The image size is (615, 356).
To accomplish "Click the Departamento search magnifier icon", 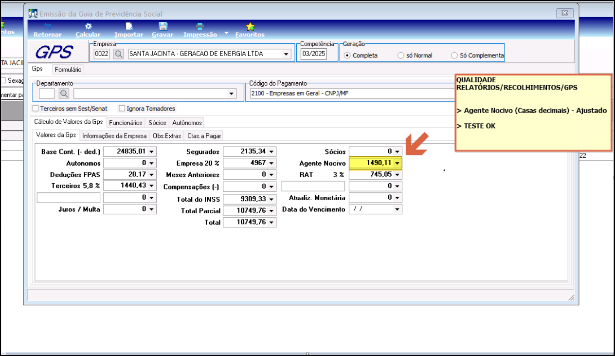I will (64, 94).
